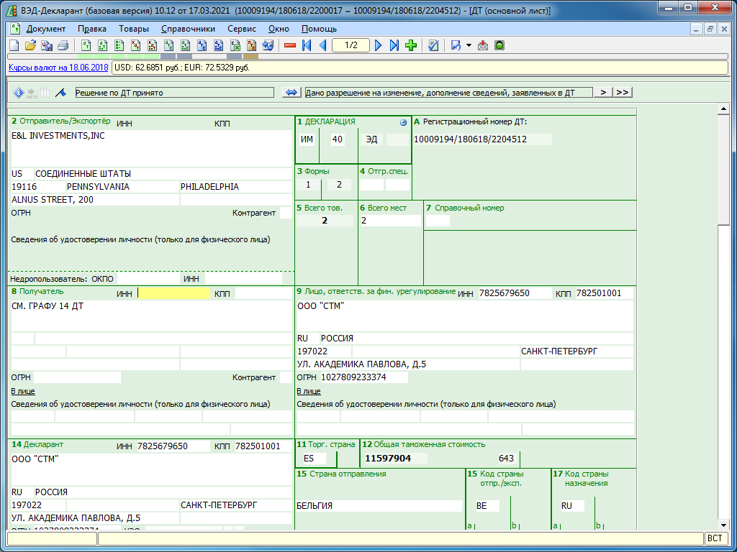Screen dimensions: 737x552
Task: Open dropdown arrow next to the save icon
Action: 469,45
